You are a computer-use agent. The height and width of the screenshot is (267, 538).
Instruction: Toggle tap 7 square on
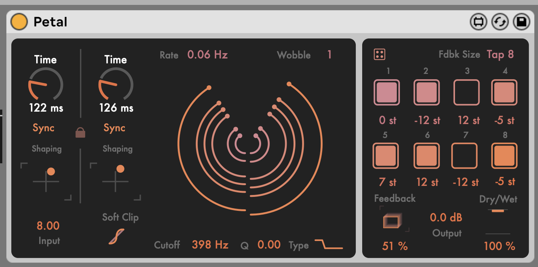pos(464,155)
